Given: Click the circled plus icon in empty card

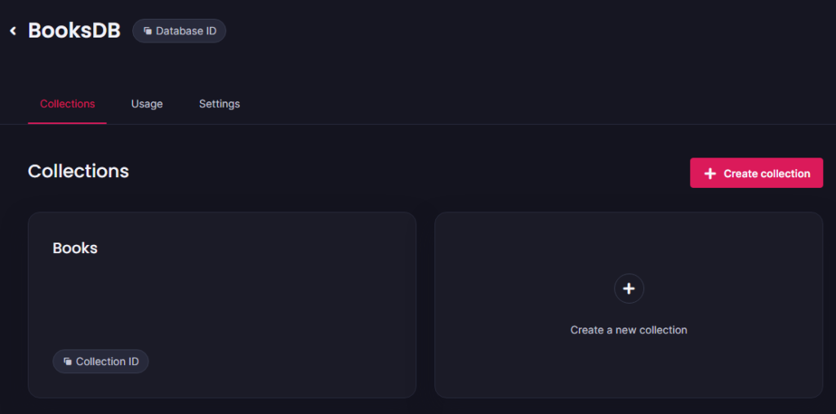Looking at the screenshot, I should [629, 288].
